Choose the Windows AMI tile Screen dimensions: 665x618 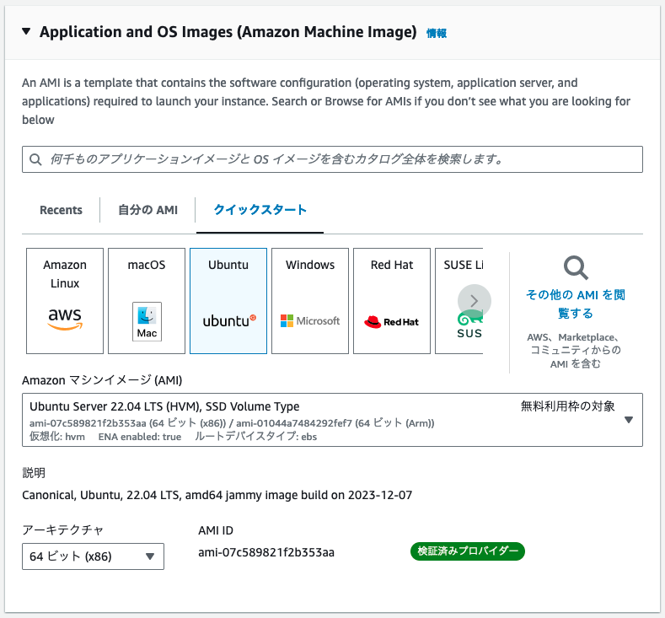coord(310,301)
